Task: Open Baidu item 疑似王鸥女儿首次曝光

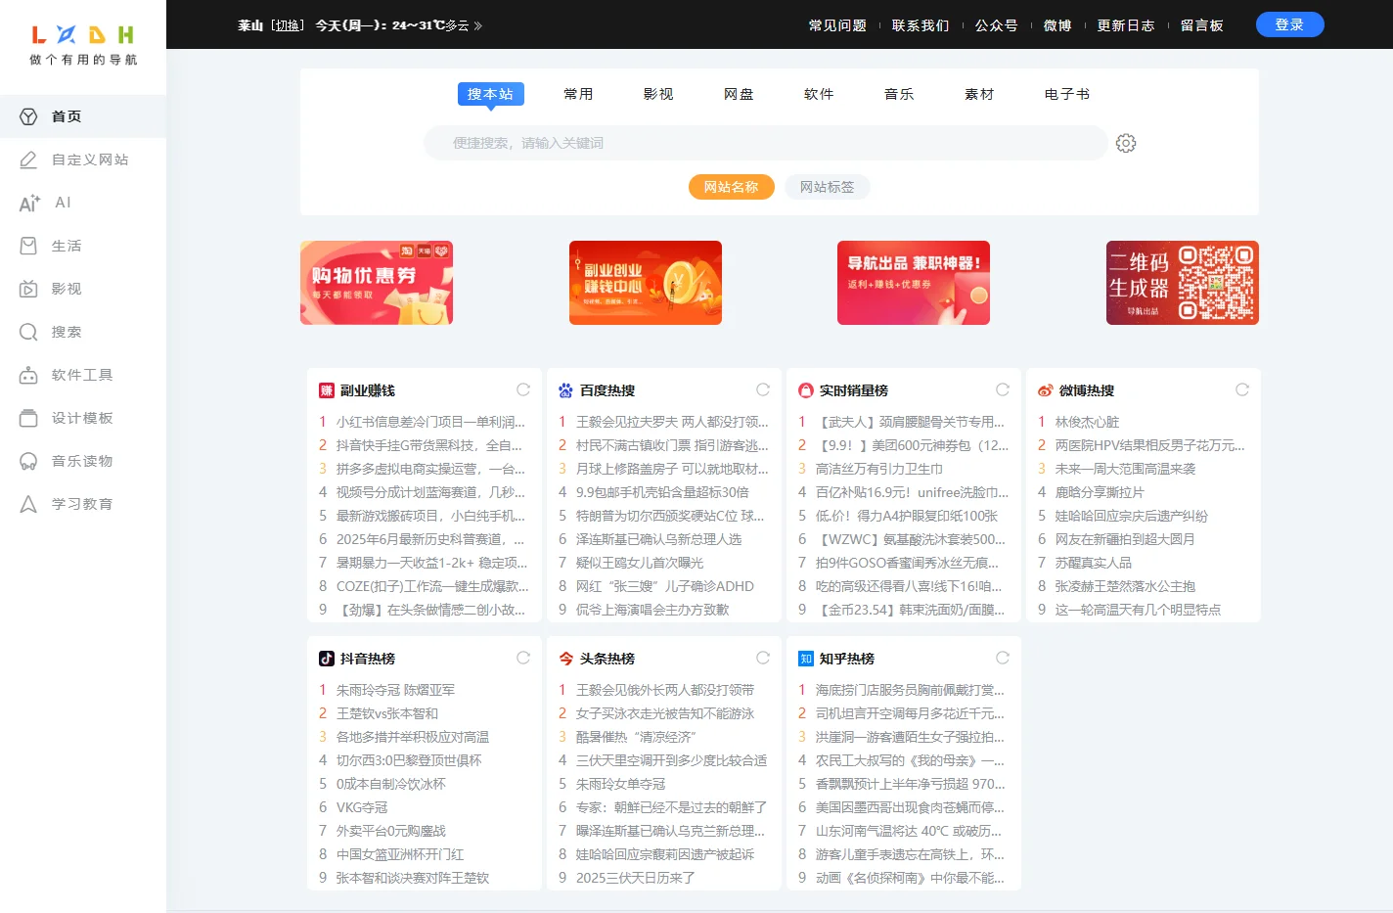Action: click(640, 563)
